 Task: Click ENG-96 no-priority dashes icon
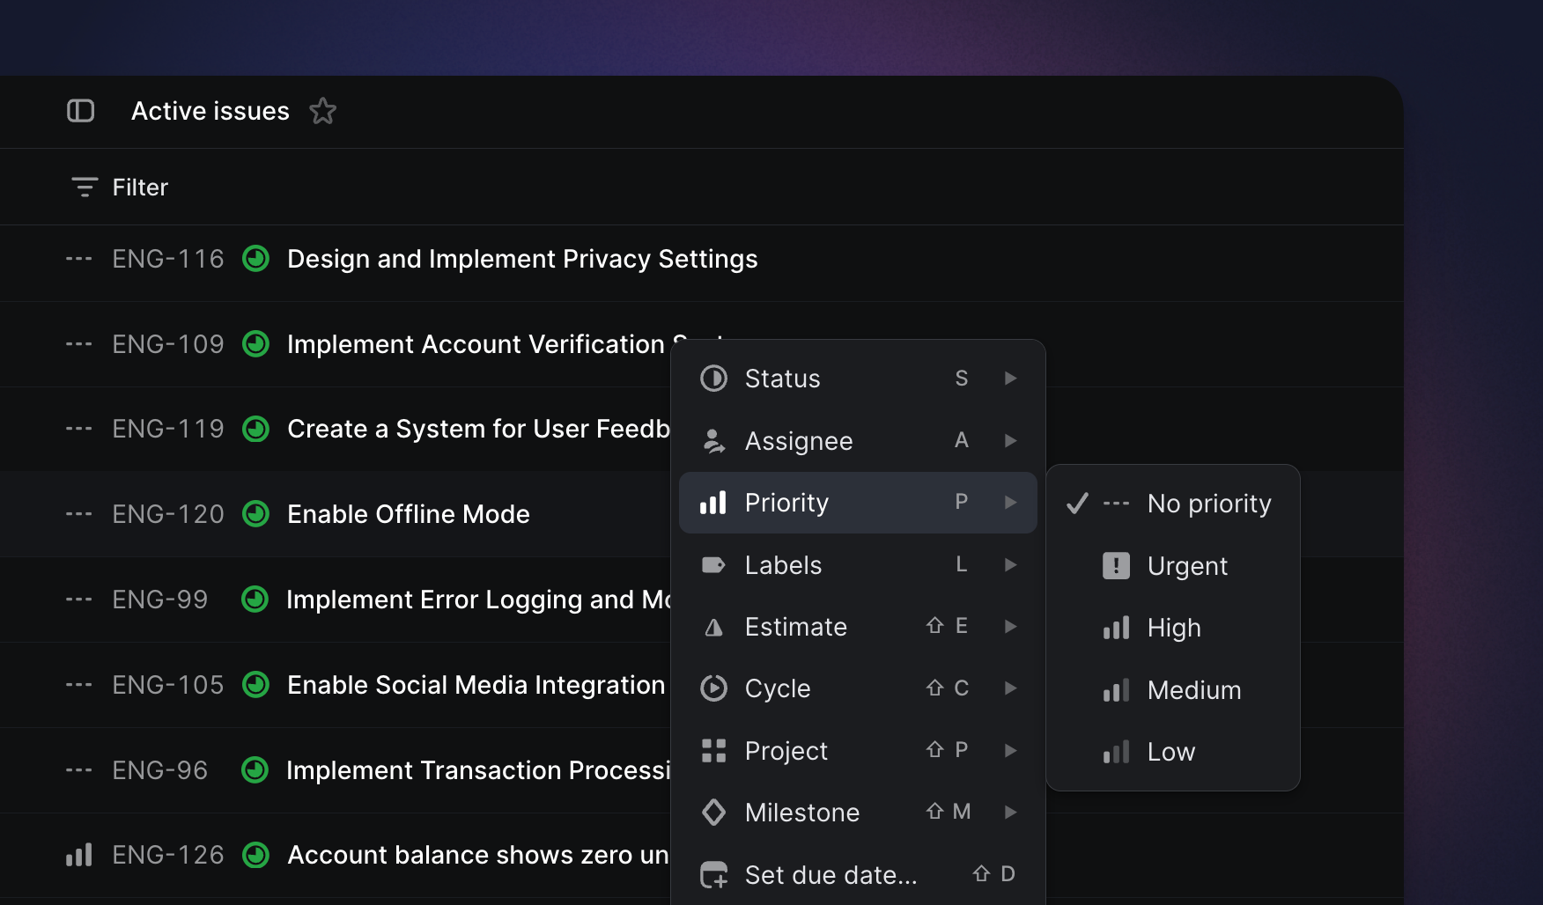tap(79, 770)
